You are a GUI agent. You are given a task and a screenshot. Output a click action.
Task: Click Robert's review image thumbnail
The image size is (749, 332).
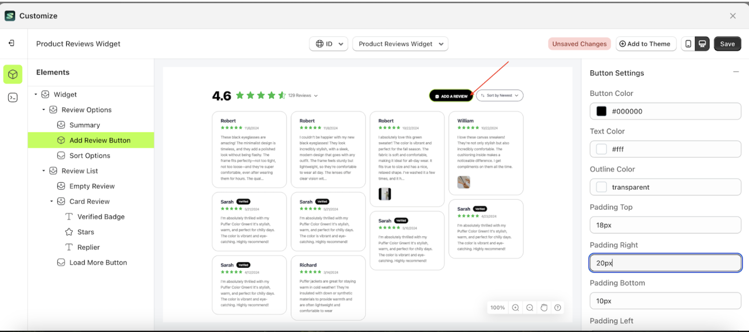(385, 194)
